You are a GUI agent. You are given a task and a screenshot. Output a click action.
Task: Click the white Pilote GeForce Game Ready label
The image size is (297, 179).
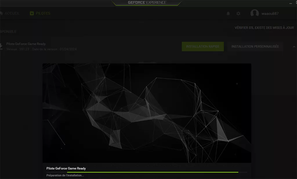[66, 168]
